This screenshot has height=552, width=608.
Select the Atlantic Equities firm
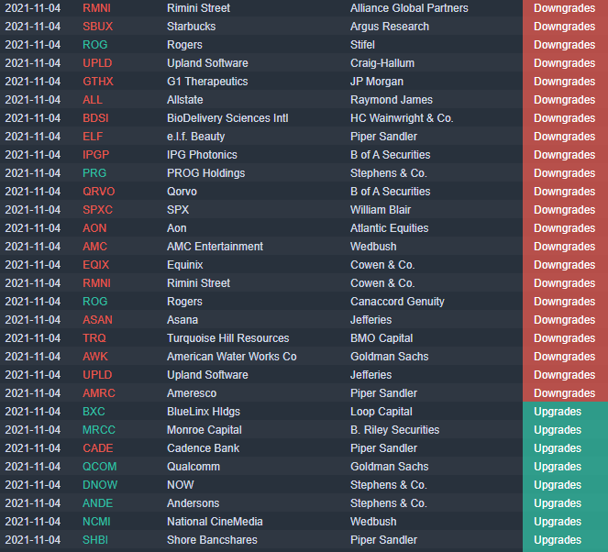390,228
